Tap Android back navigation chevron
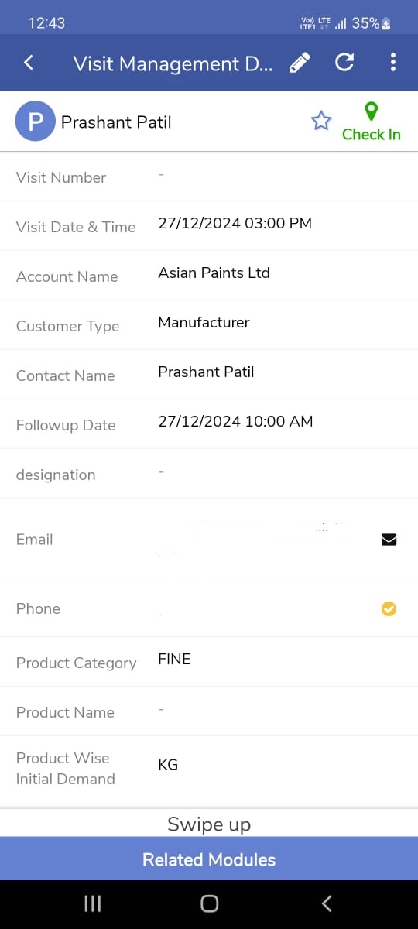 point(327,903)
